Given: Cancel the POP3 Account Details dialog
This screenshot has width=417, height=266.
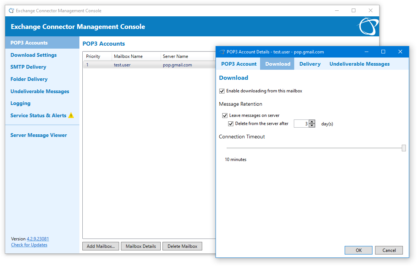Looking at the screenshot, I should coord(389,250).
